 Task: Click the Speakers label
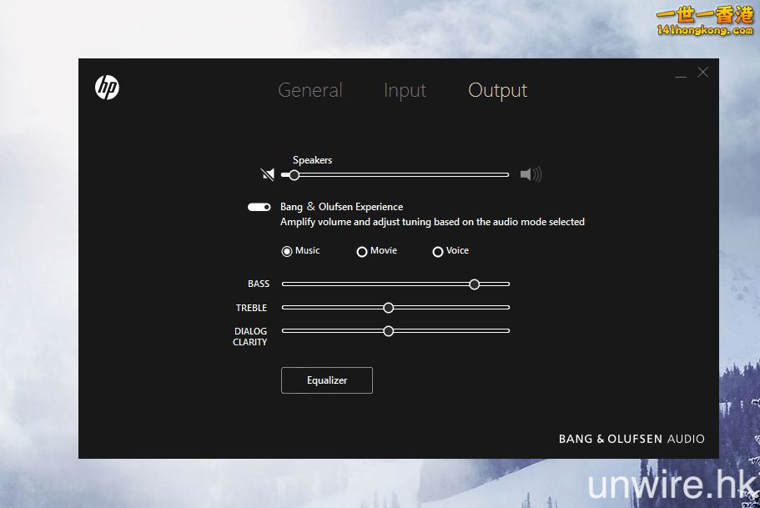coord(312,160)
